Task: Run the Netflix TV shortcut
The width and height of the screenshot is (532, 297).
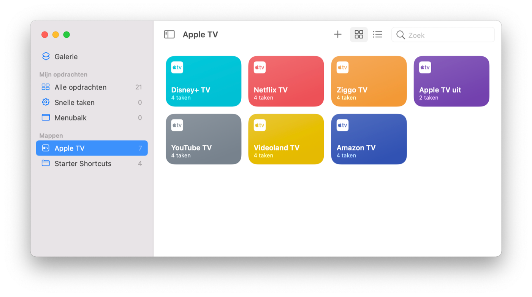Action: 286,81
